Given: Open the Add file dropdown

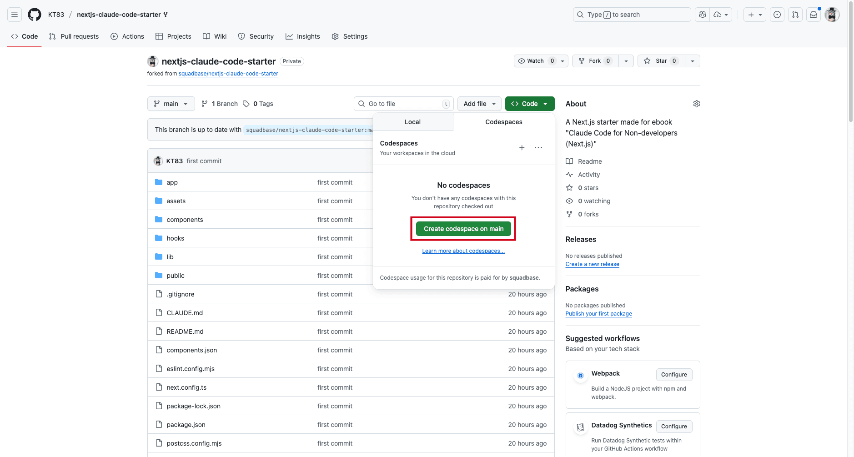Looking at the screenshot, I should (x=479, y=104).
